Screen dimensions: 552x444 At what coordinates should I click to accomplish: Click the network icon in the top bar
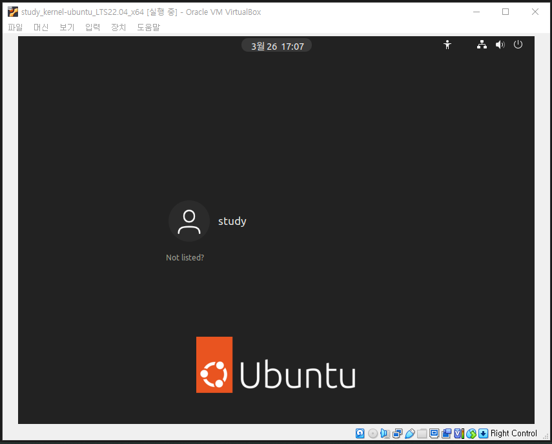pos(482,45)
